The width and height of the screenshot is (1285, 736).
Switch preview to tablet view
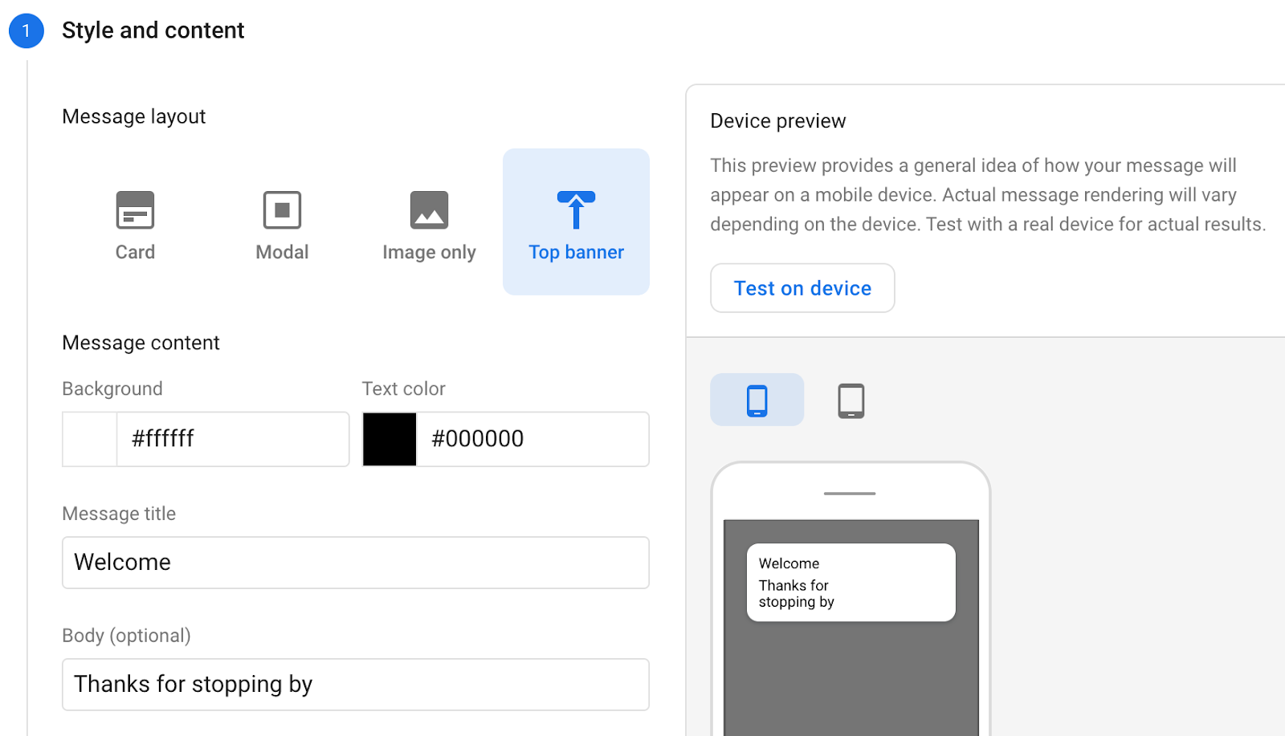pos(851,399)
